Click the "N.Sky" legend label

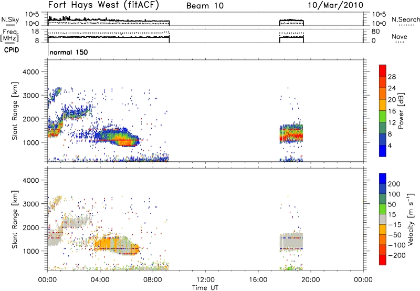pos(10,19)
